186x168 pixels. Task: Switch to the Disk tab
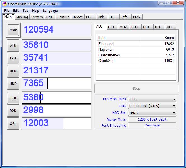(x=102, y=17)
